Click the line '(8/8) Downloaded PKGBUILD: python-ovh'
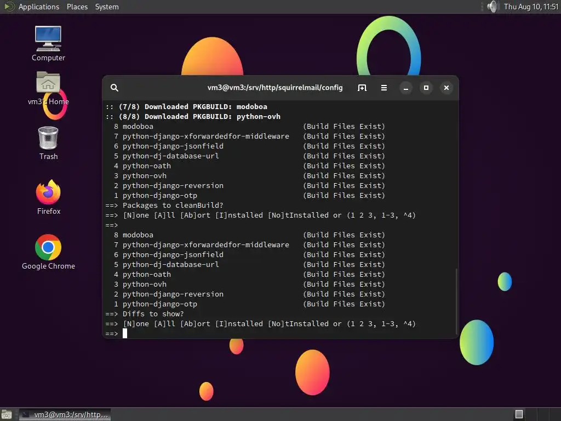 point(199,117)
